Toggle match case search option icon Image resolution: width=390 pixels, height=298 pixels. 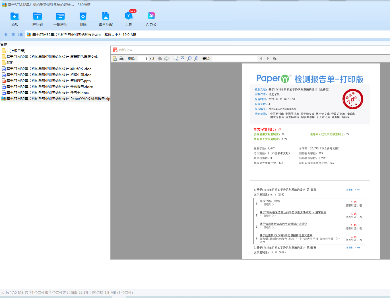(x=275, y=59)
